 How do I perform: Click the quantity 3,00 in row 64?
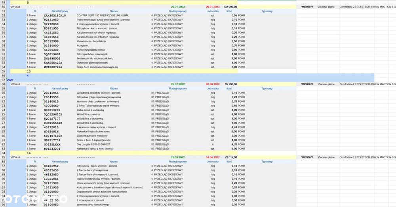point(234,67)
